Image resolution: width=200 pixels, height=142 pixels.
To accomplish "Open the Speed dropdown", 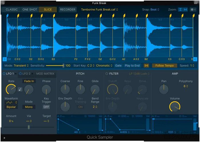I will point(192,66).
